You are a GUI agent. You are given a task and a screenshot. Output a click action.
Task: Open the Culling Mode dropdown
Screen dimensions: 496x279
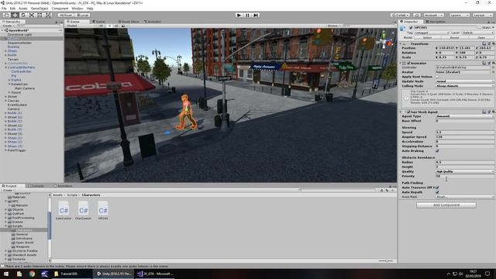[x=465, y=86]
